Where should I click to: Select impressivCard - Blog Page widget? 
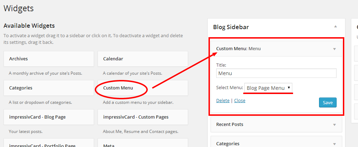(48, 117)
